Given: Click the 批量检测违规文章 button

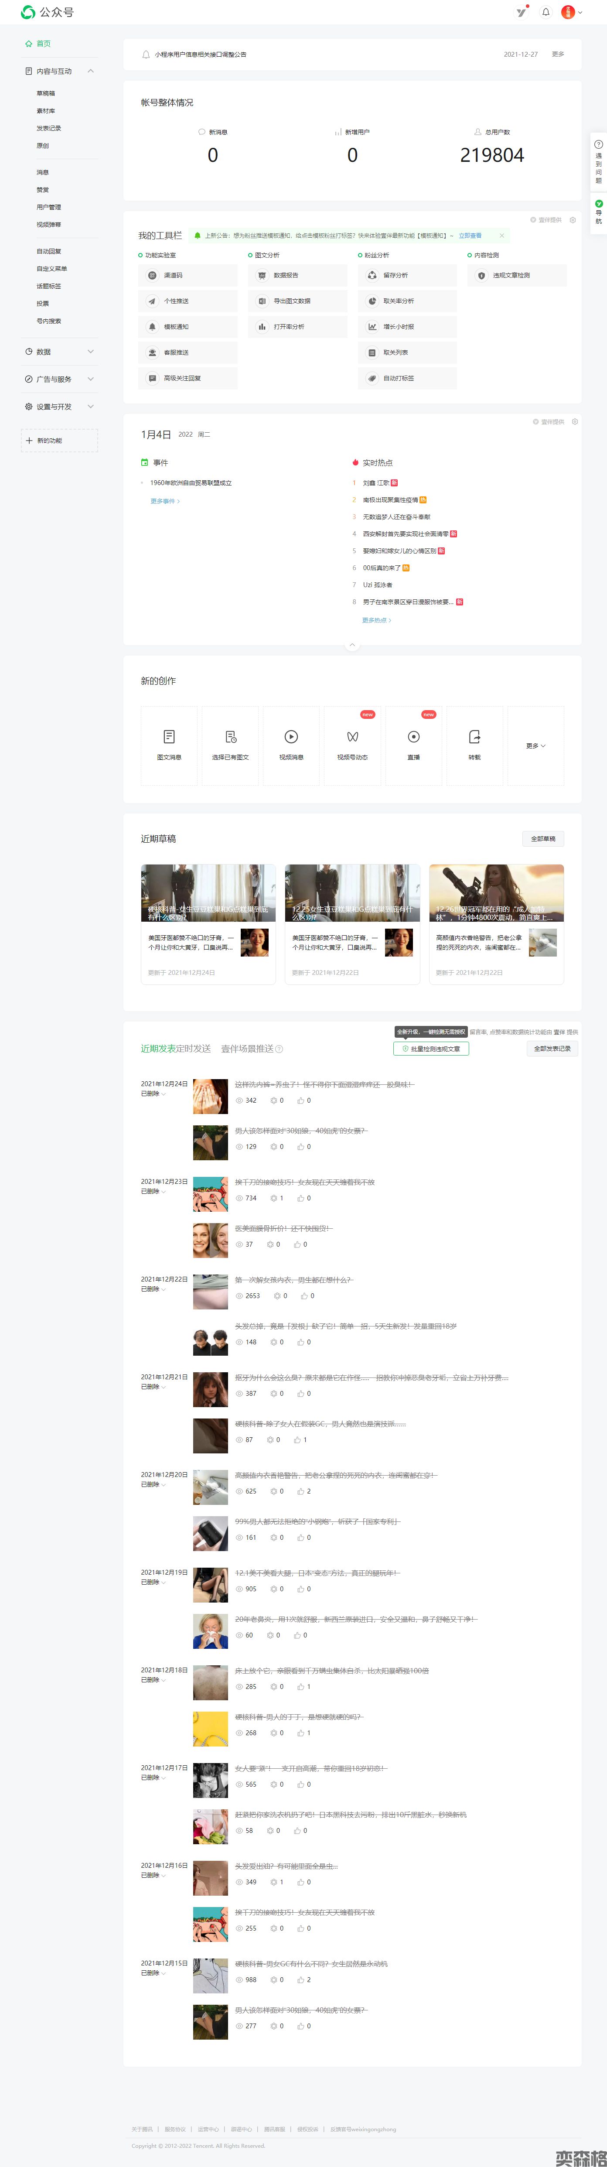Looking at the screenshot, I should 431,1048.
